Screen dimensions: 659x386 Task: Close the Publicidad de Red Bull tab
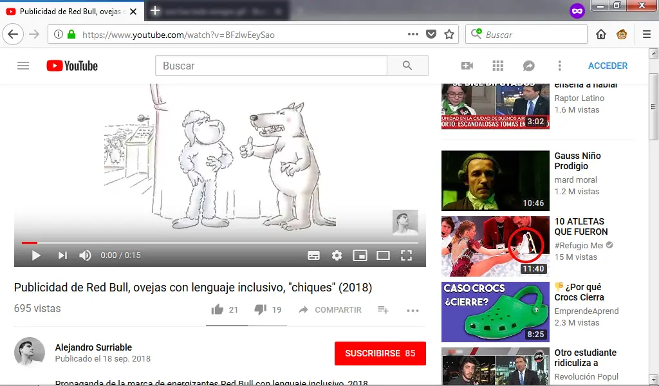[133, 12]
